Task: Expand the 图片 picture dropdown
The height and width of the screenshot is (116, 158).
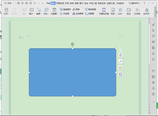Action: 32,13
